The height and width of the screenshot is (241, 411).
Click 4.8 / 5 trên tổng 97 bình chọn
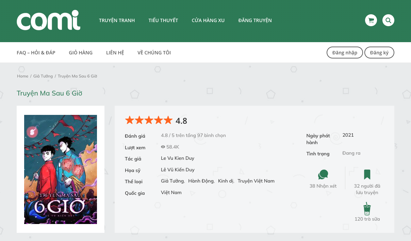coord(193,135)
